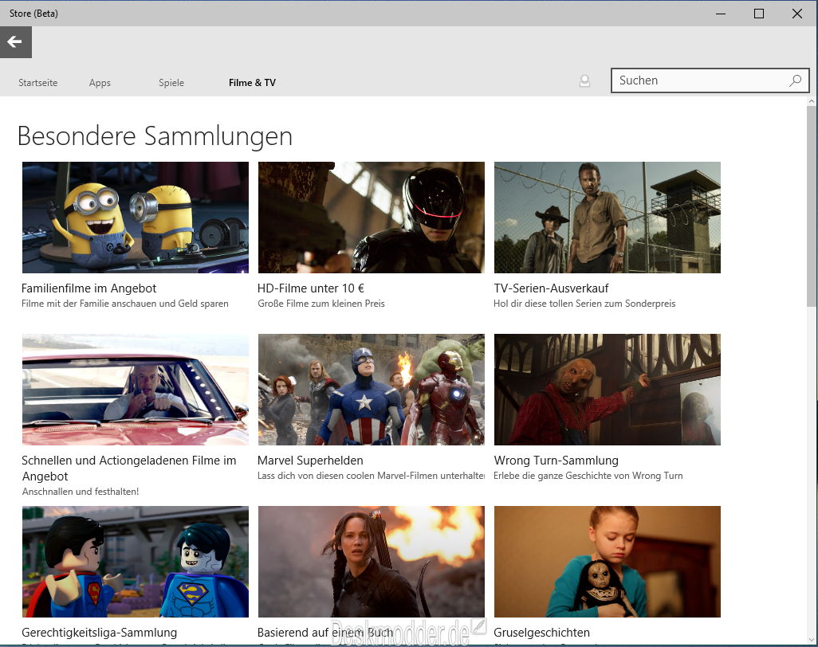Select the Filme & TV tab
This screenshot has width=818, height=647.
pyautogui.click(x=252, y=82)
